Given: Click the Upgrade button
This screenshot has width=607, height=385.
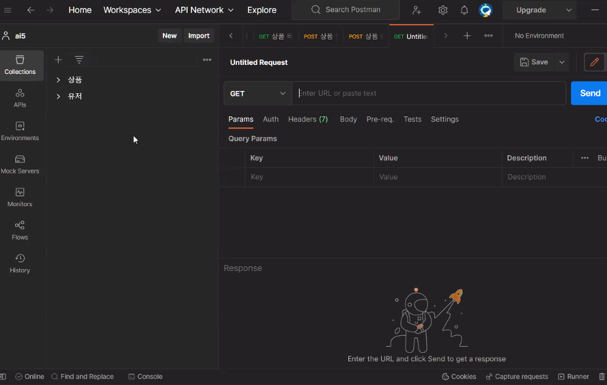Looking at the screenshot, I should tap(531, 10).
